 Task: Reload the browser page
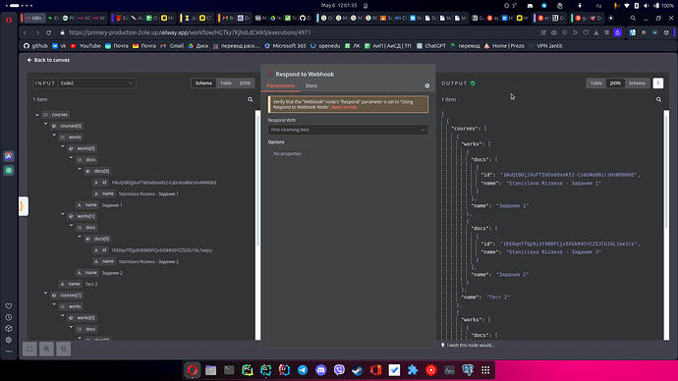[48, 32]
